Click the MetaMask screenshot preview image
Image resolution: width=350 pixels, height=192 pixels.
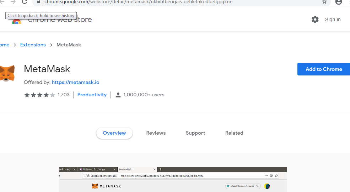[173, 180]
